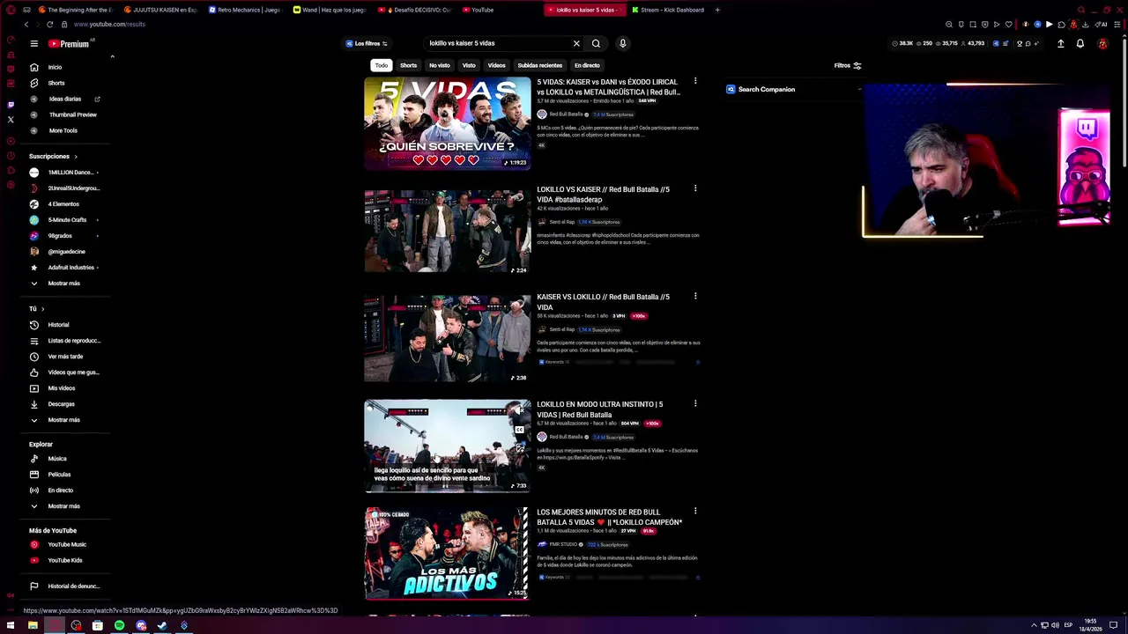Play the LOS MÁS ADICTIVOS thumbnail

pos(448,553)
